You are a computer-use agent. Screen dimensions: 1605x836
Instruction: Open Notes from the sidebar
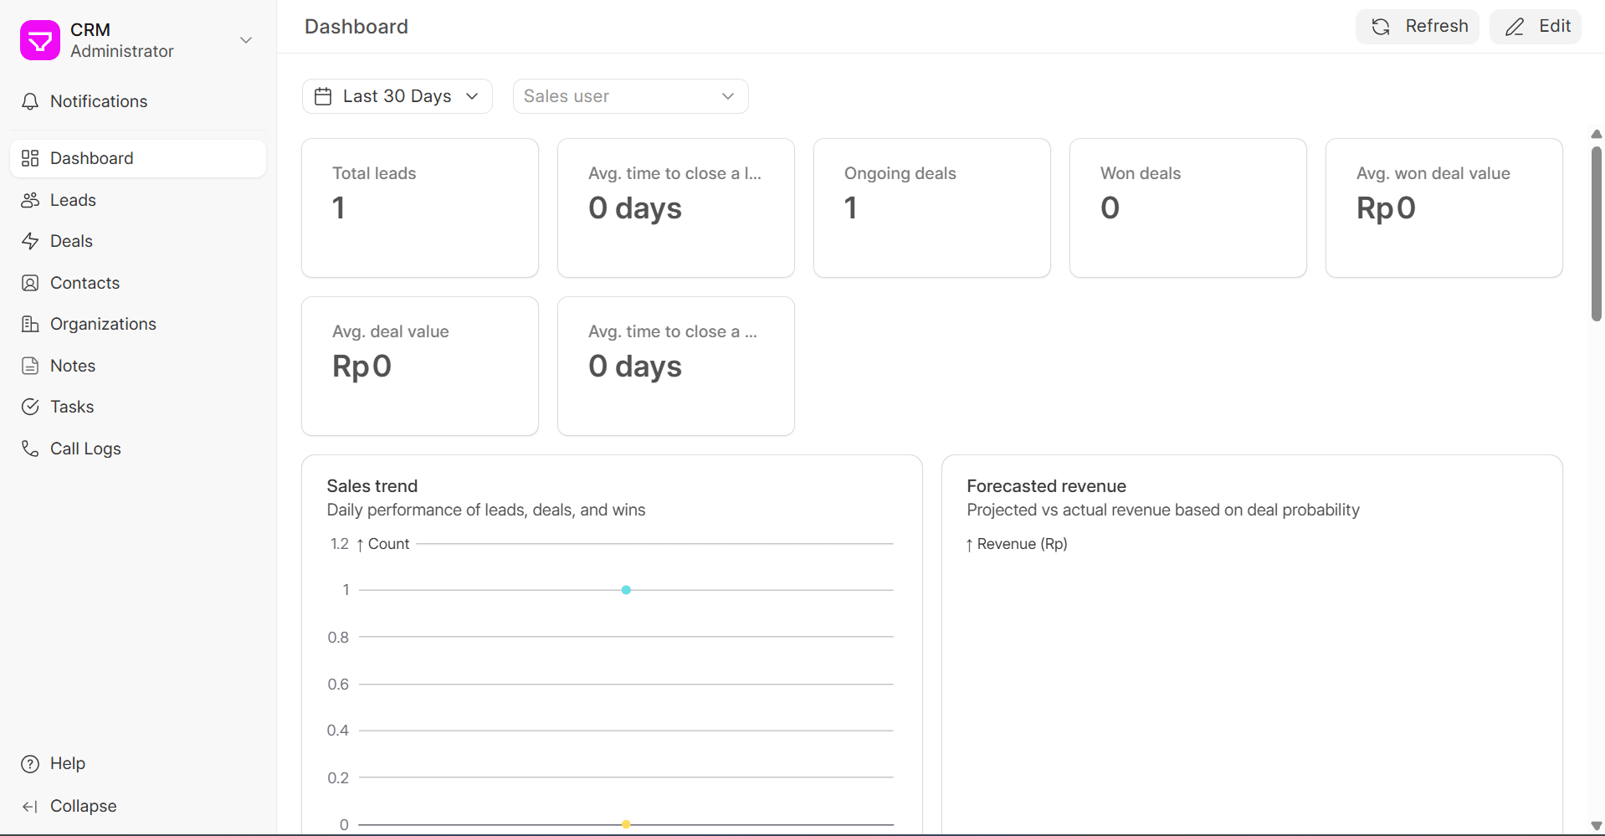point(73,366)
